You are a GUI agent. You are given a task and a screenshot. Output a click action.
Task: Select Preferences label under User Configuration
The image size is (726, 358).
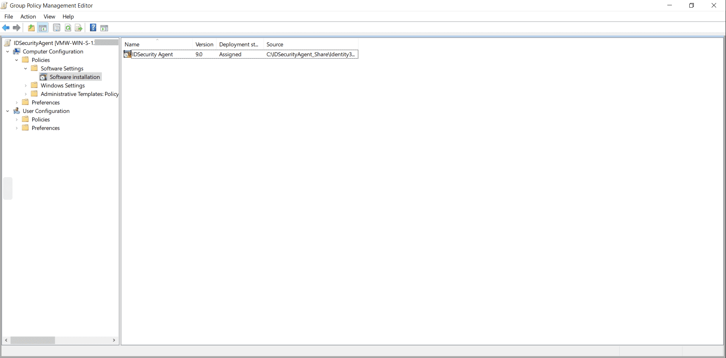pos(46,128)
